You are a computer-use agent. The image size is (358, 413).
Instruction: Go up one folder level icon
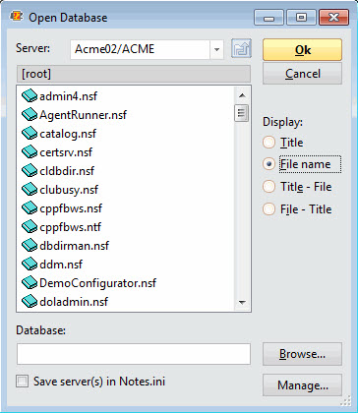click(241, 48)
